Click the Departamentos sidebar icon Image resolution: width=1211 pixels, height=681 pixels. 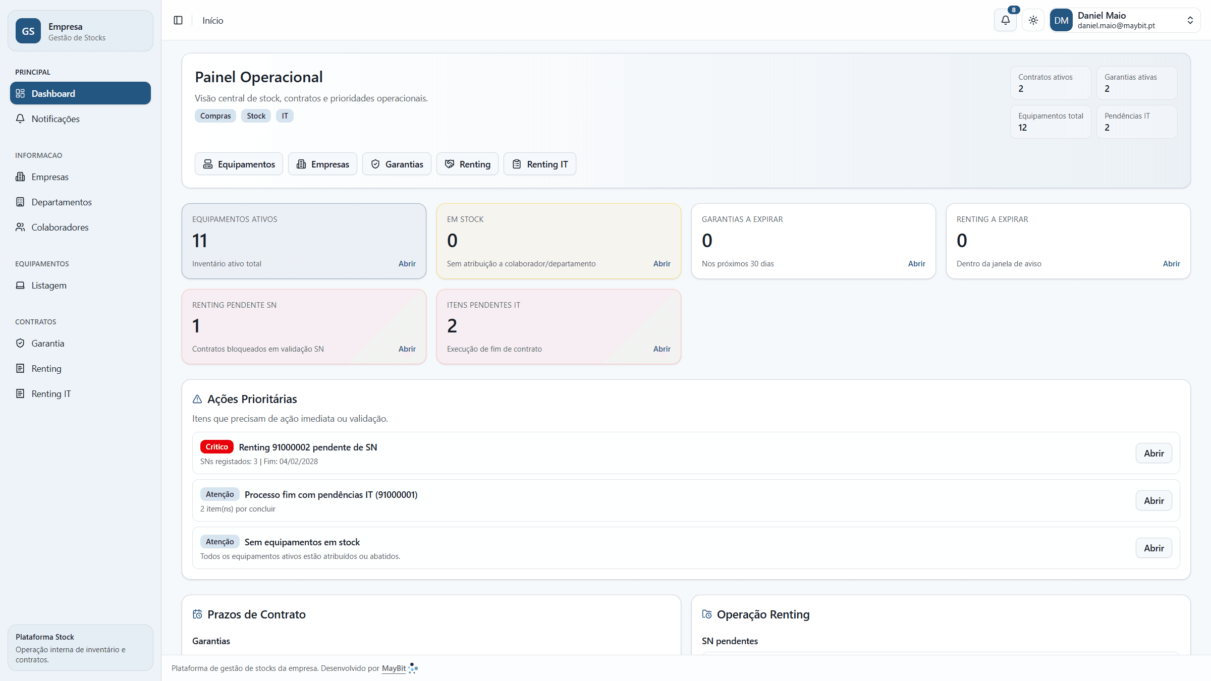pos(20,202)
